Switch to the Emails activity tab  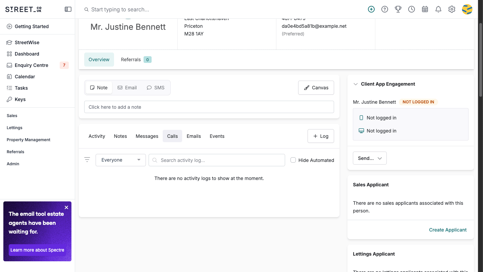click(x=194, y=136)
